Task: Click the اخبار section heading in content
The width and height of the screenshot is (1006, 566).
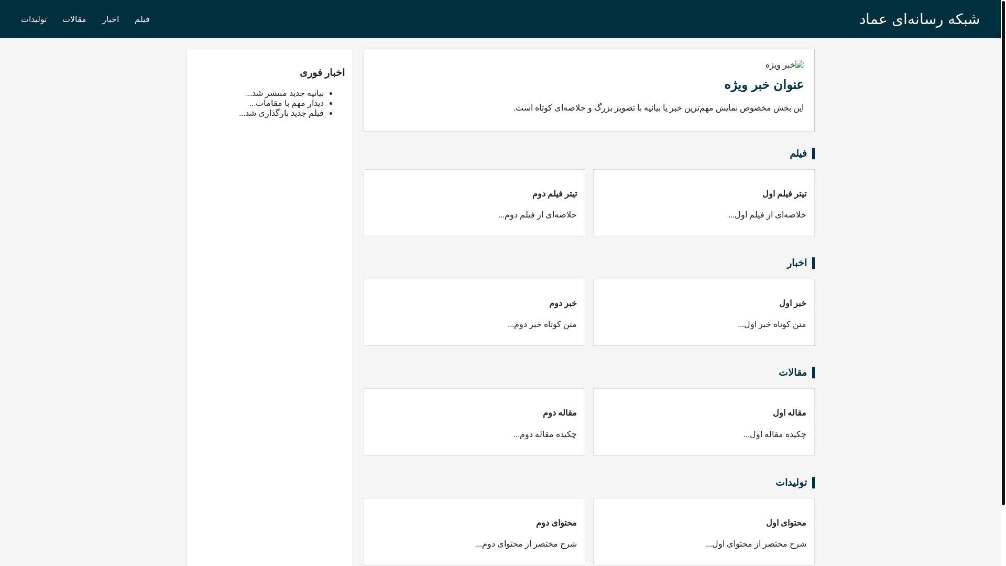Action: [796, 263]
